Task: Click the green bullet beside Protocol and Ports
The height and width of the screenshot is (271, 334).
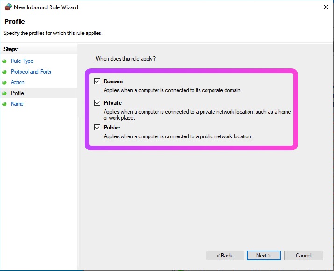Action: (x=5, y=72)
